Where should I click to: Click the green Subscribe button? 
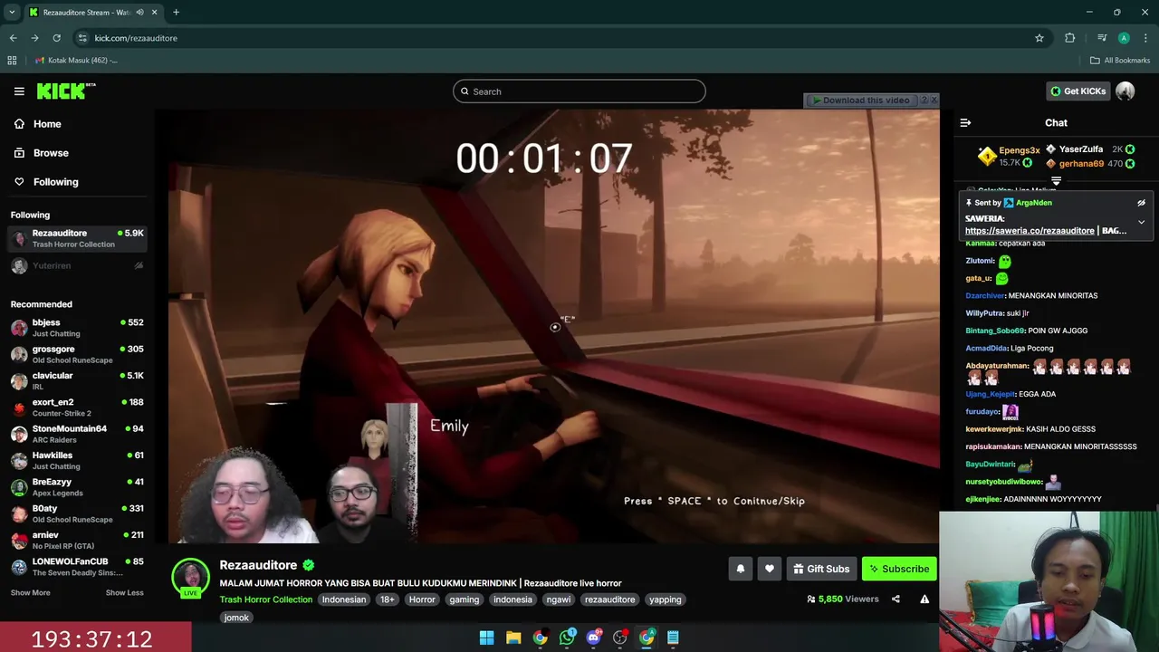coord(899,569)
